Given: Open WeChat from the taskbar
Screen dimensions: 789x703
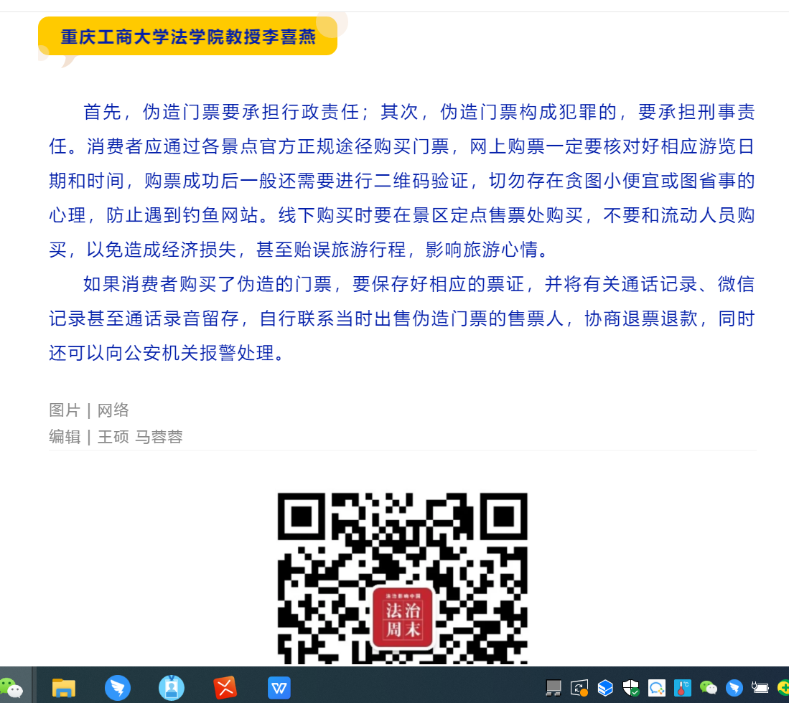Looking at the screenshot, I should click(12, 689).
